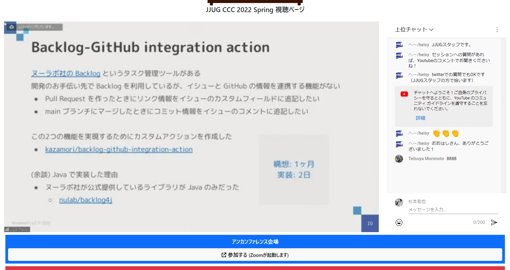The width and height of the screenshot is (510, 270).
Task: Send the chat message with arrow icon
Action: 494,222
